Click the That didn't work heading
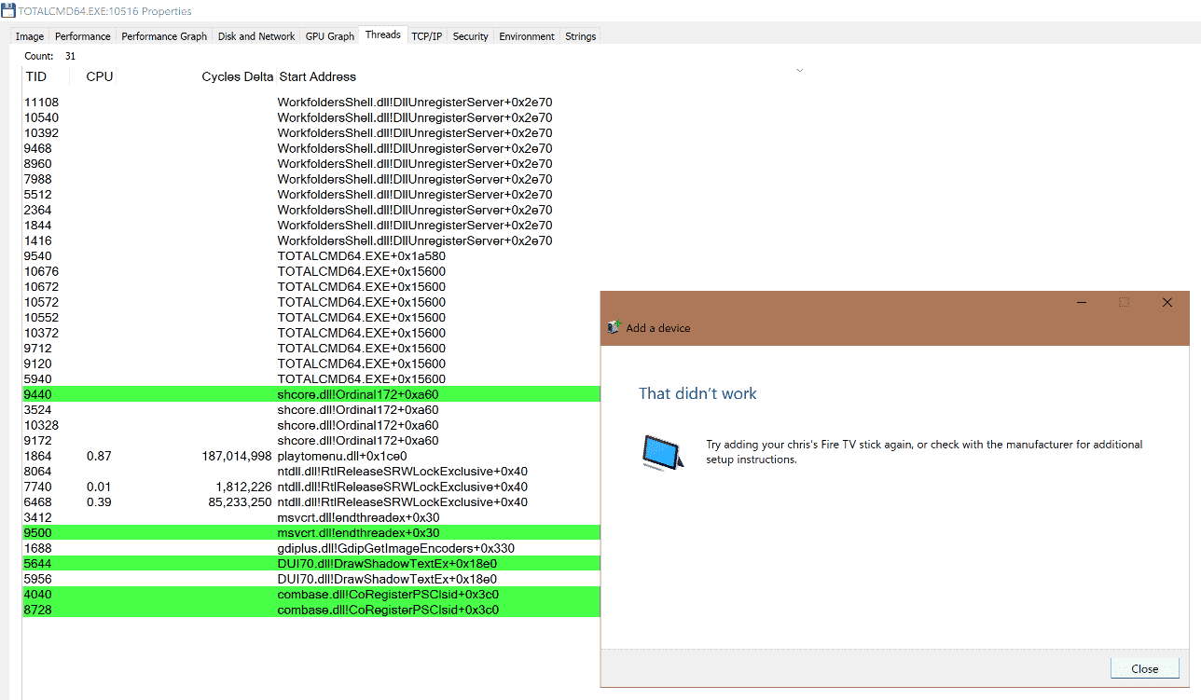 coord(697,393)
